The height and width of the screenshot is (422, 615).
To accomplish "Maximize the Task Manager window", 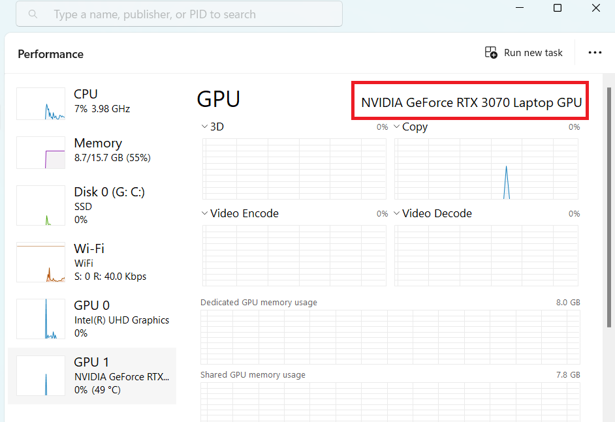I will 558,8.
